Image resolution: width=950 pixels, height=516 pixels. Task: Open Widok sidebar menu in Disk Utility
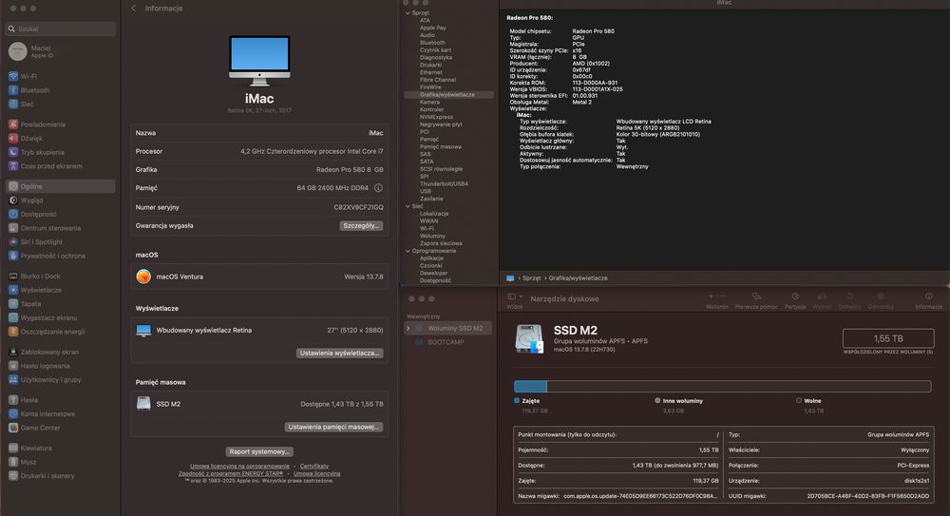(x=515, y=299)
